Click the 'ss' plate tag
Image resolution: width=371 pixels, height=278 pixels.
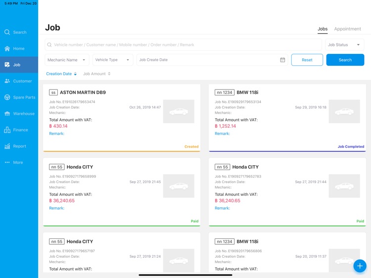pyautogui.click(x=53, y=93)
